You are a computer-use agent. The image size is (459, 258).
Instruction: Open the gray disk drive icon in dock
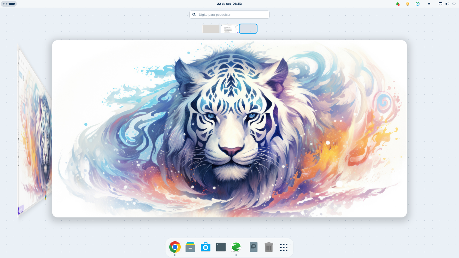254,247
